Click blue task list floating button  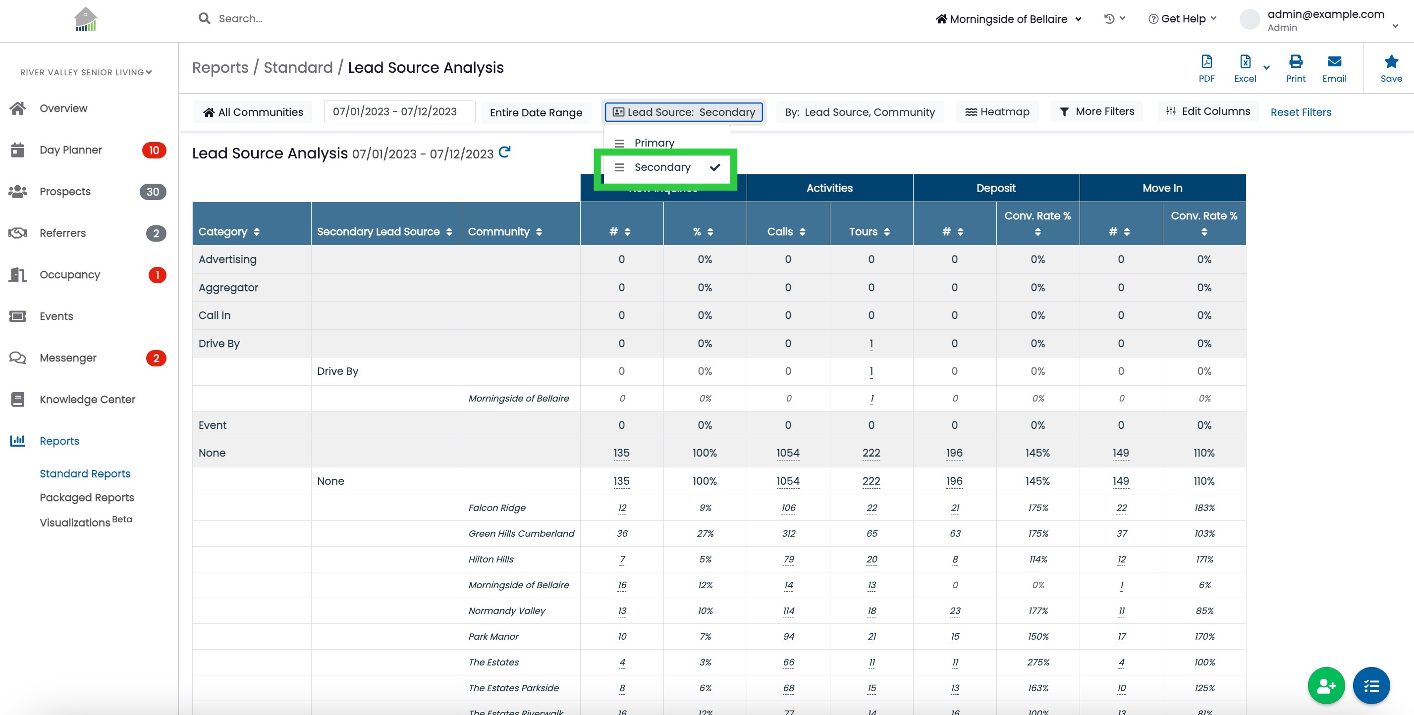click(1370, 685)
